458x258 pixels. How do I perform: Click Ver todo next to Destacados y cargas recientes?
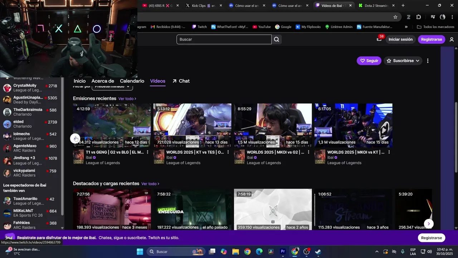pyautogui.click(x=150, y=184)
